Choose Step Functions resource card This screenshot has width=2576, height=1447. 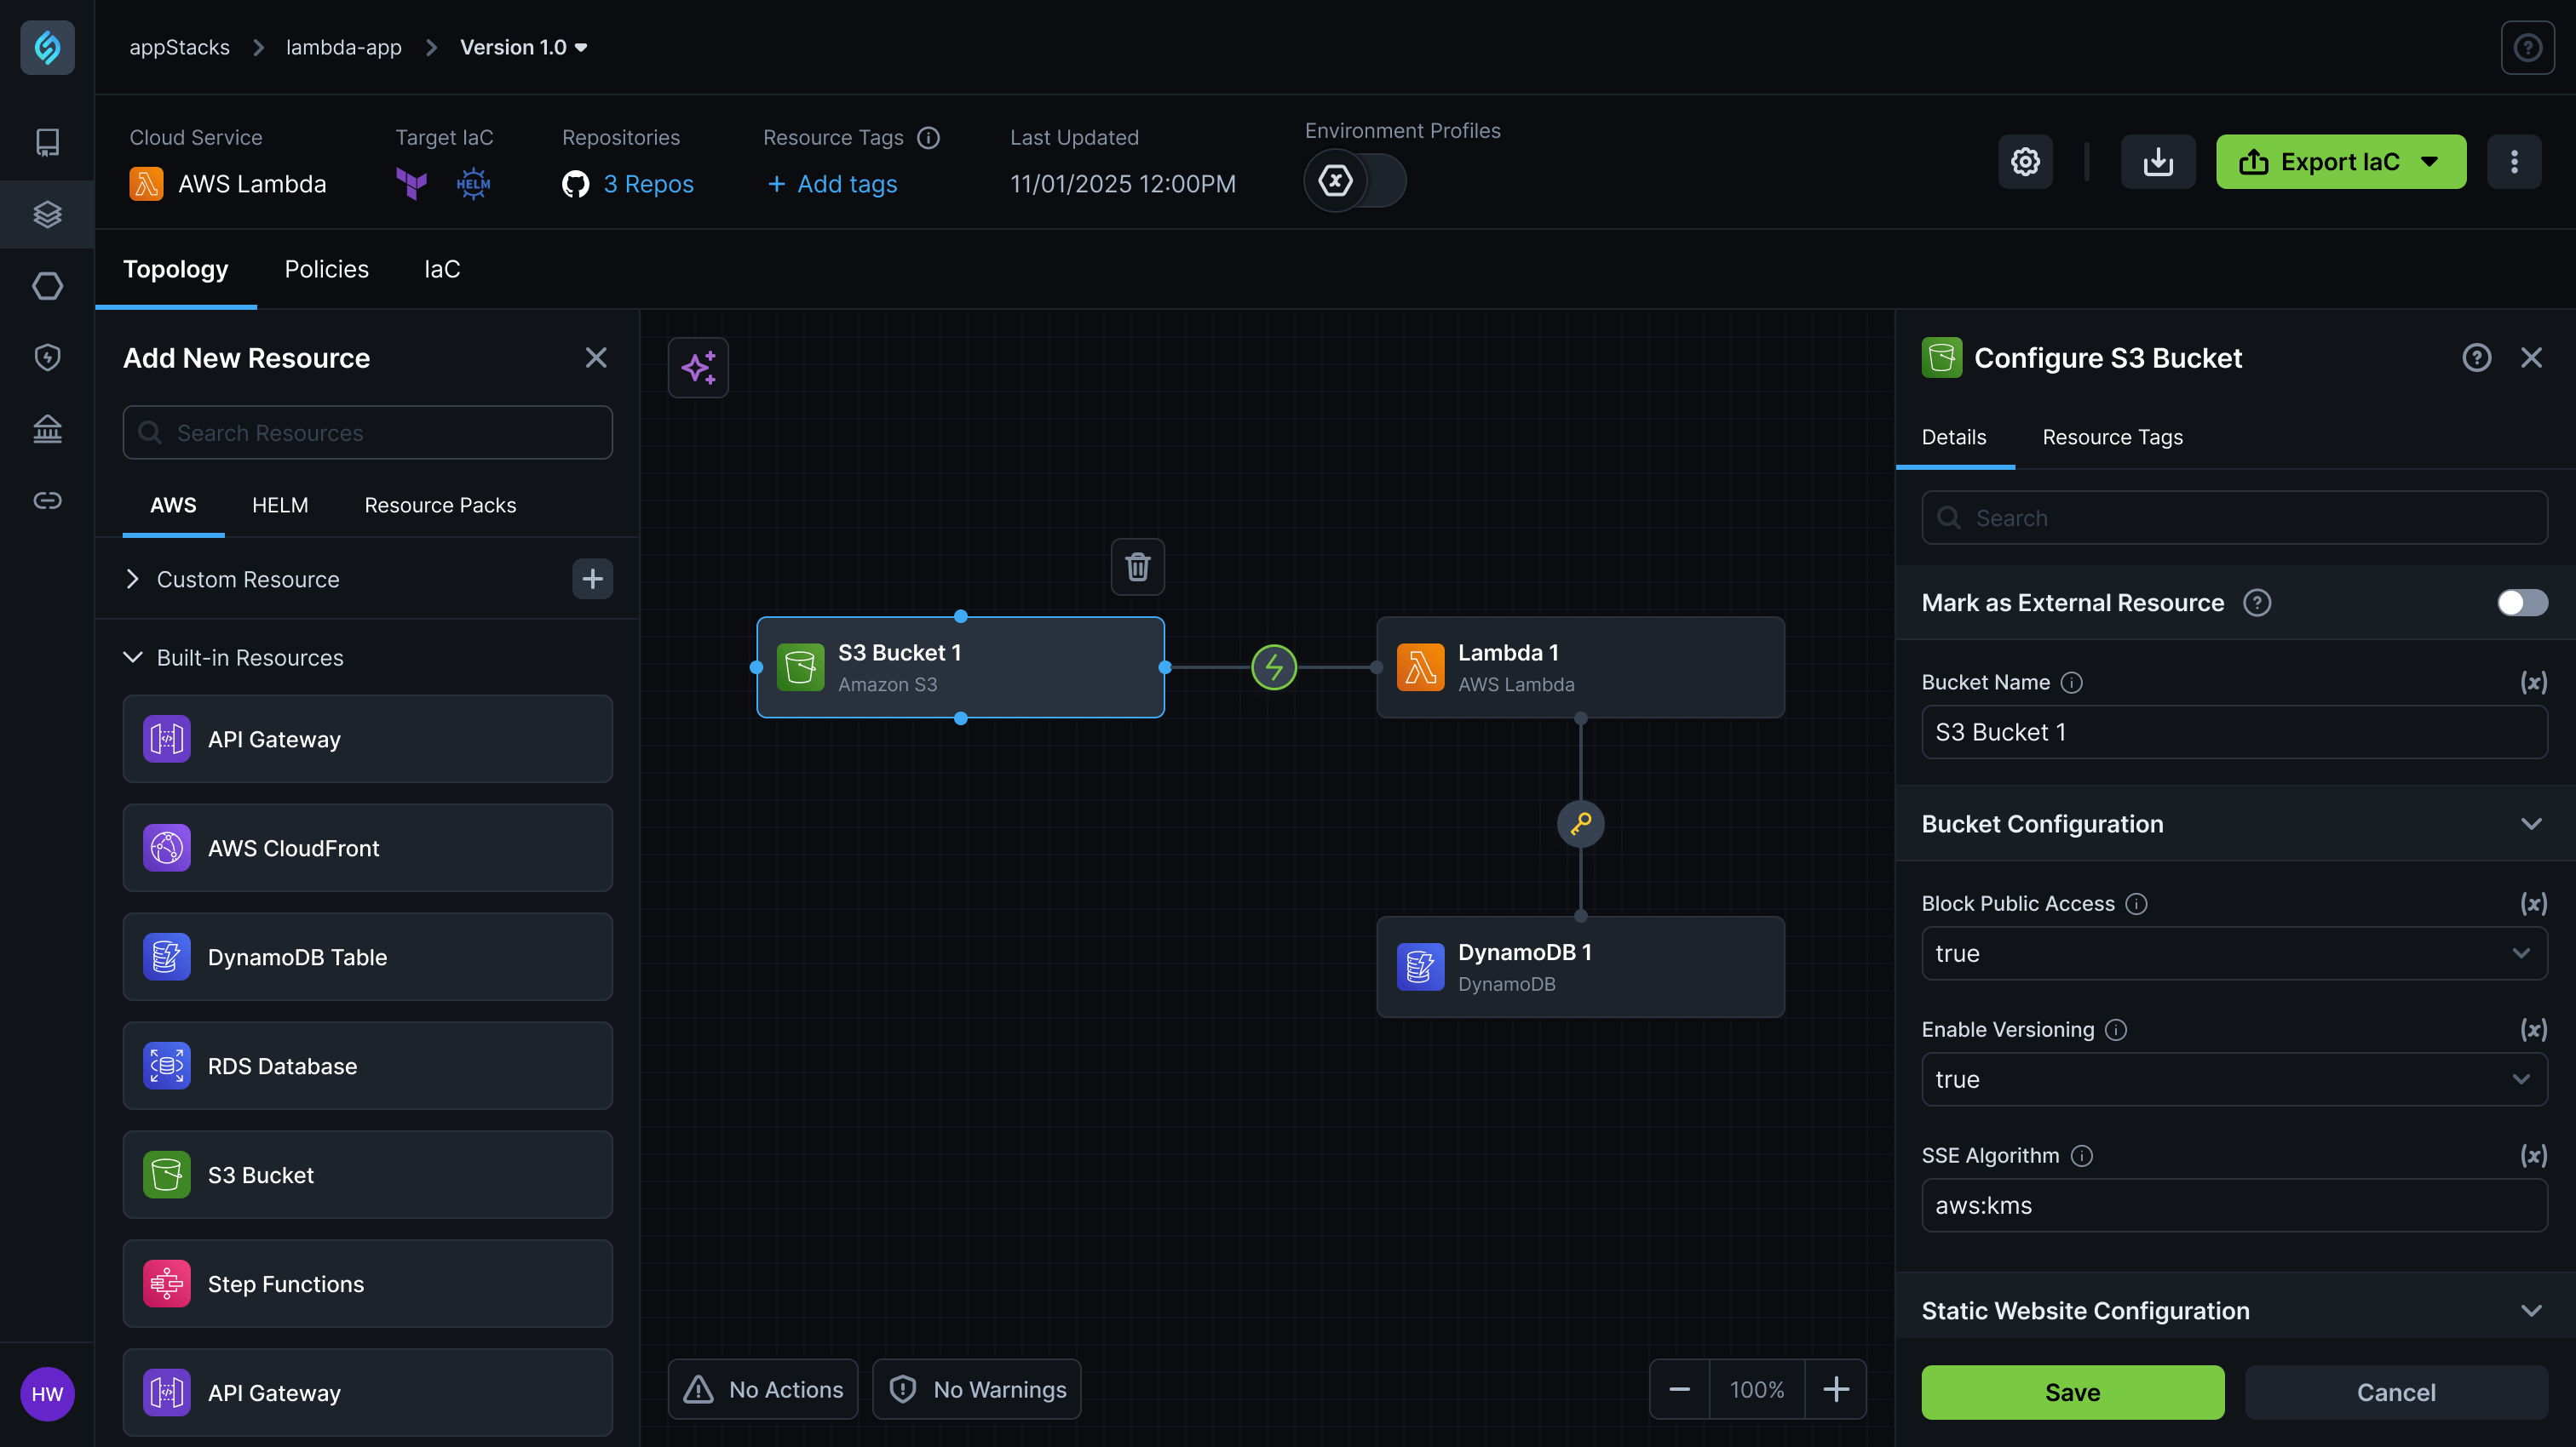click(367, 1283)
